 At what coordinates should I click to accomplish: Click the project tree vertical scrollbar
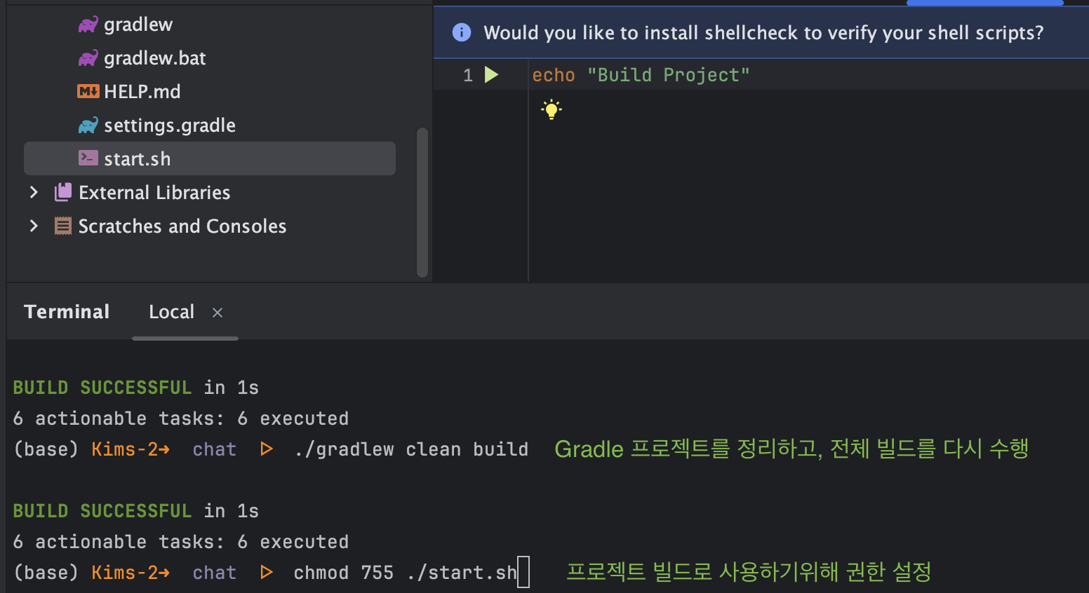pos(422,202)
